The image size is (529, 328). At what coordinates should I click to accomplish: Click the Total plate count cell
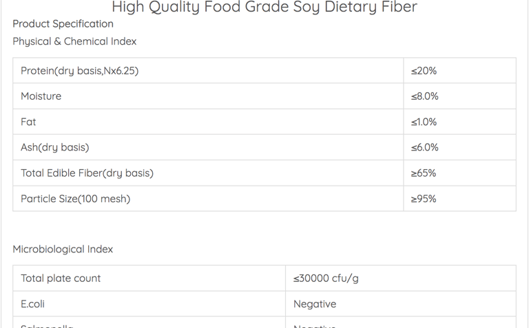pyautogui.click(x=149, y=278)
